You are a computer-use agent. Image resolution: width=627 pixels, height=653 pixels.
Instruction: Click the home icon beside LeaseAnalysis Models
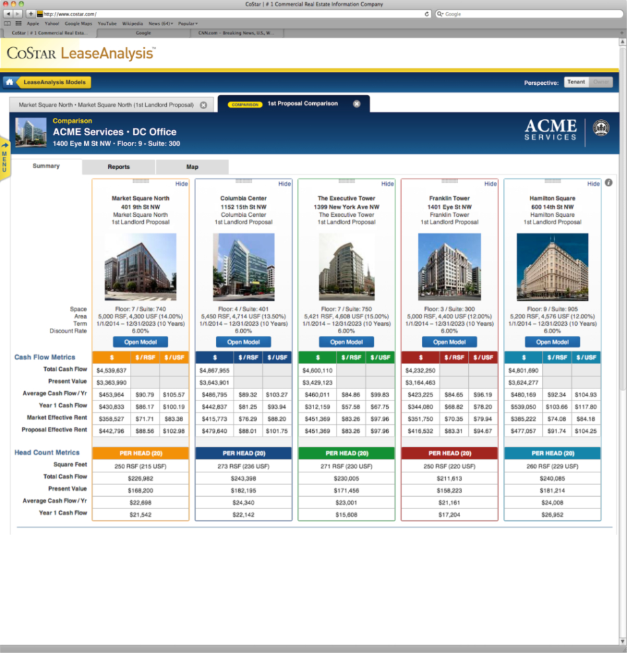point(9,82)
